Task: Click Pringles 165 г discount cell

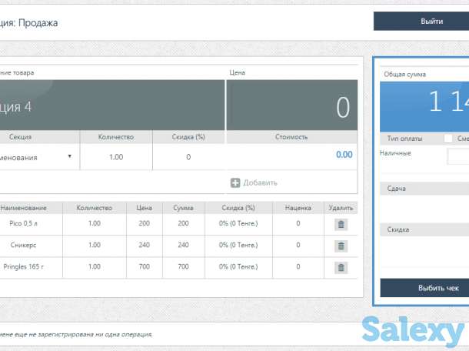Action: [x=238, y=266]
